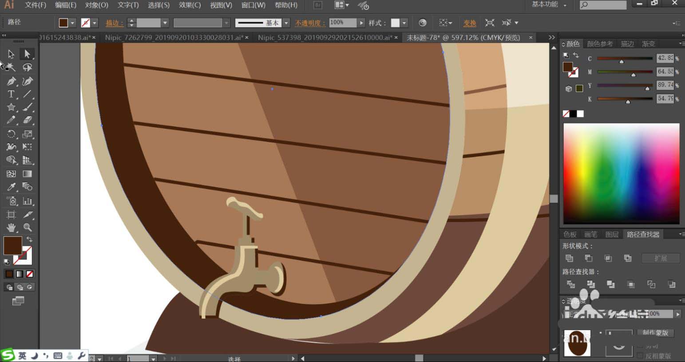Click the 扩展 button in pathfinder
This screenshot has height=362, width=685.
pyautogui.click(x=661, y=258)
